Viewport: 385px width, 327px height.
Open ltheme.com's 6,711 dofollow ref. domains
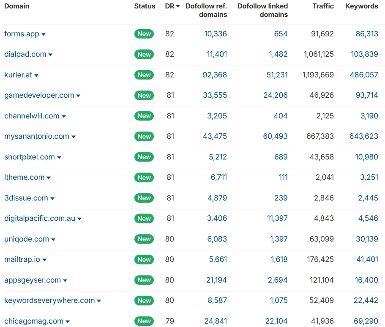click(219, 178)
